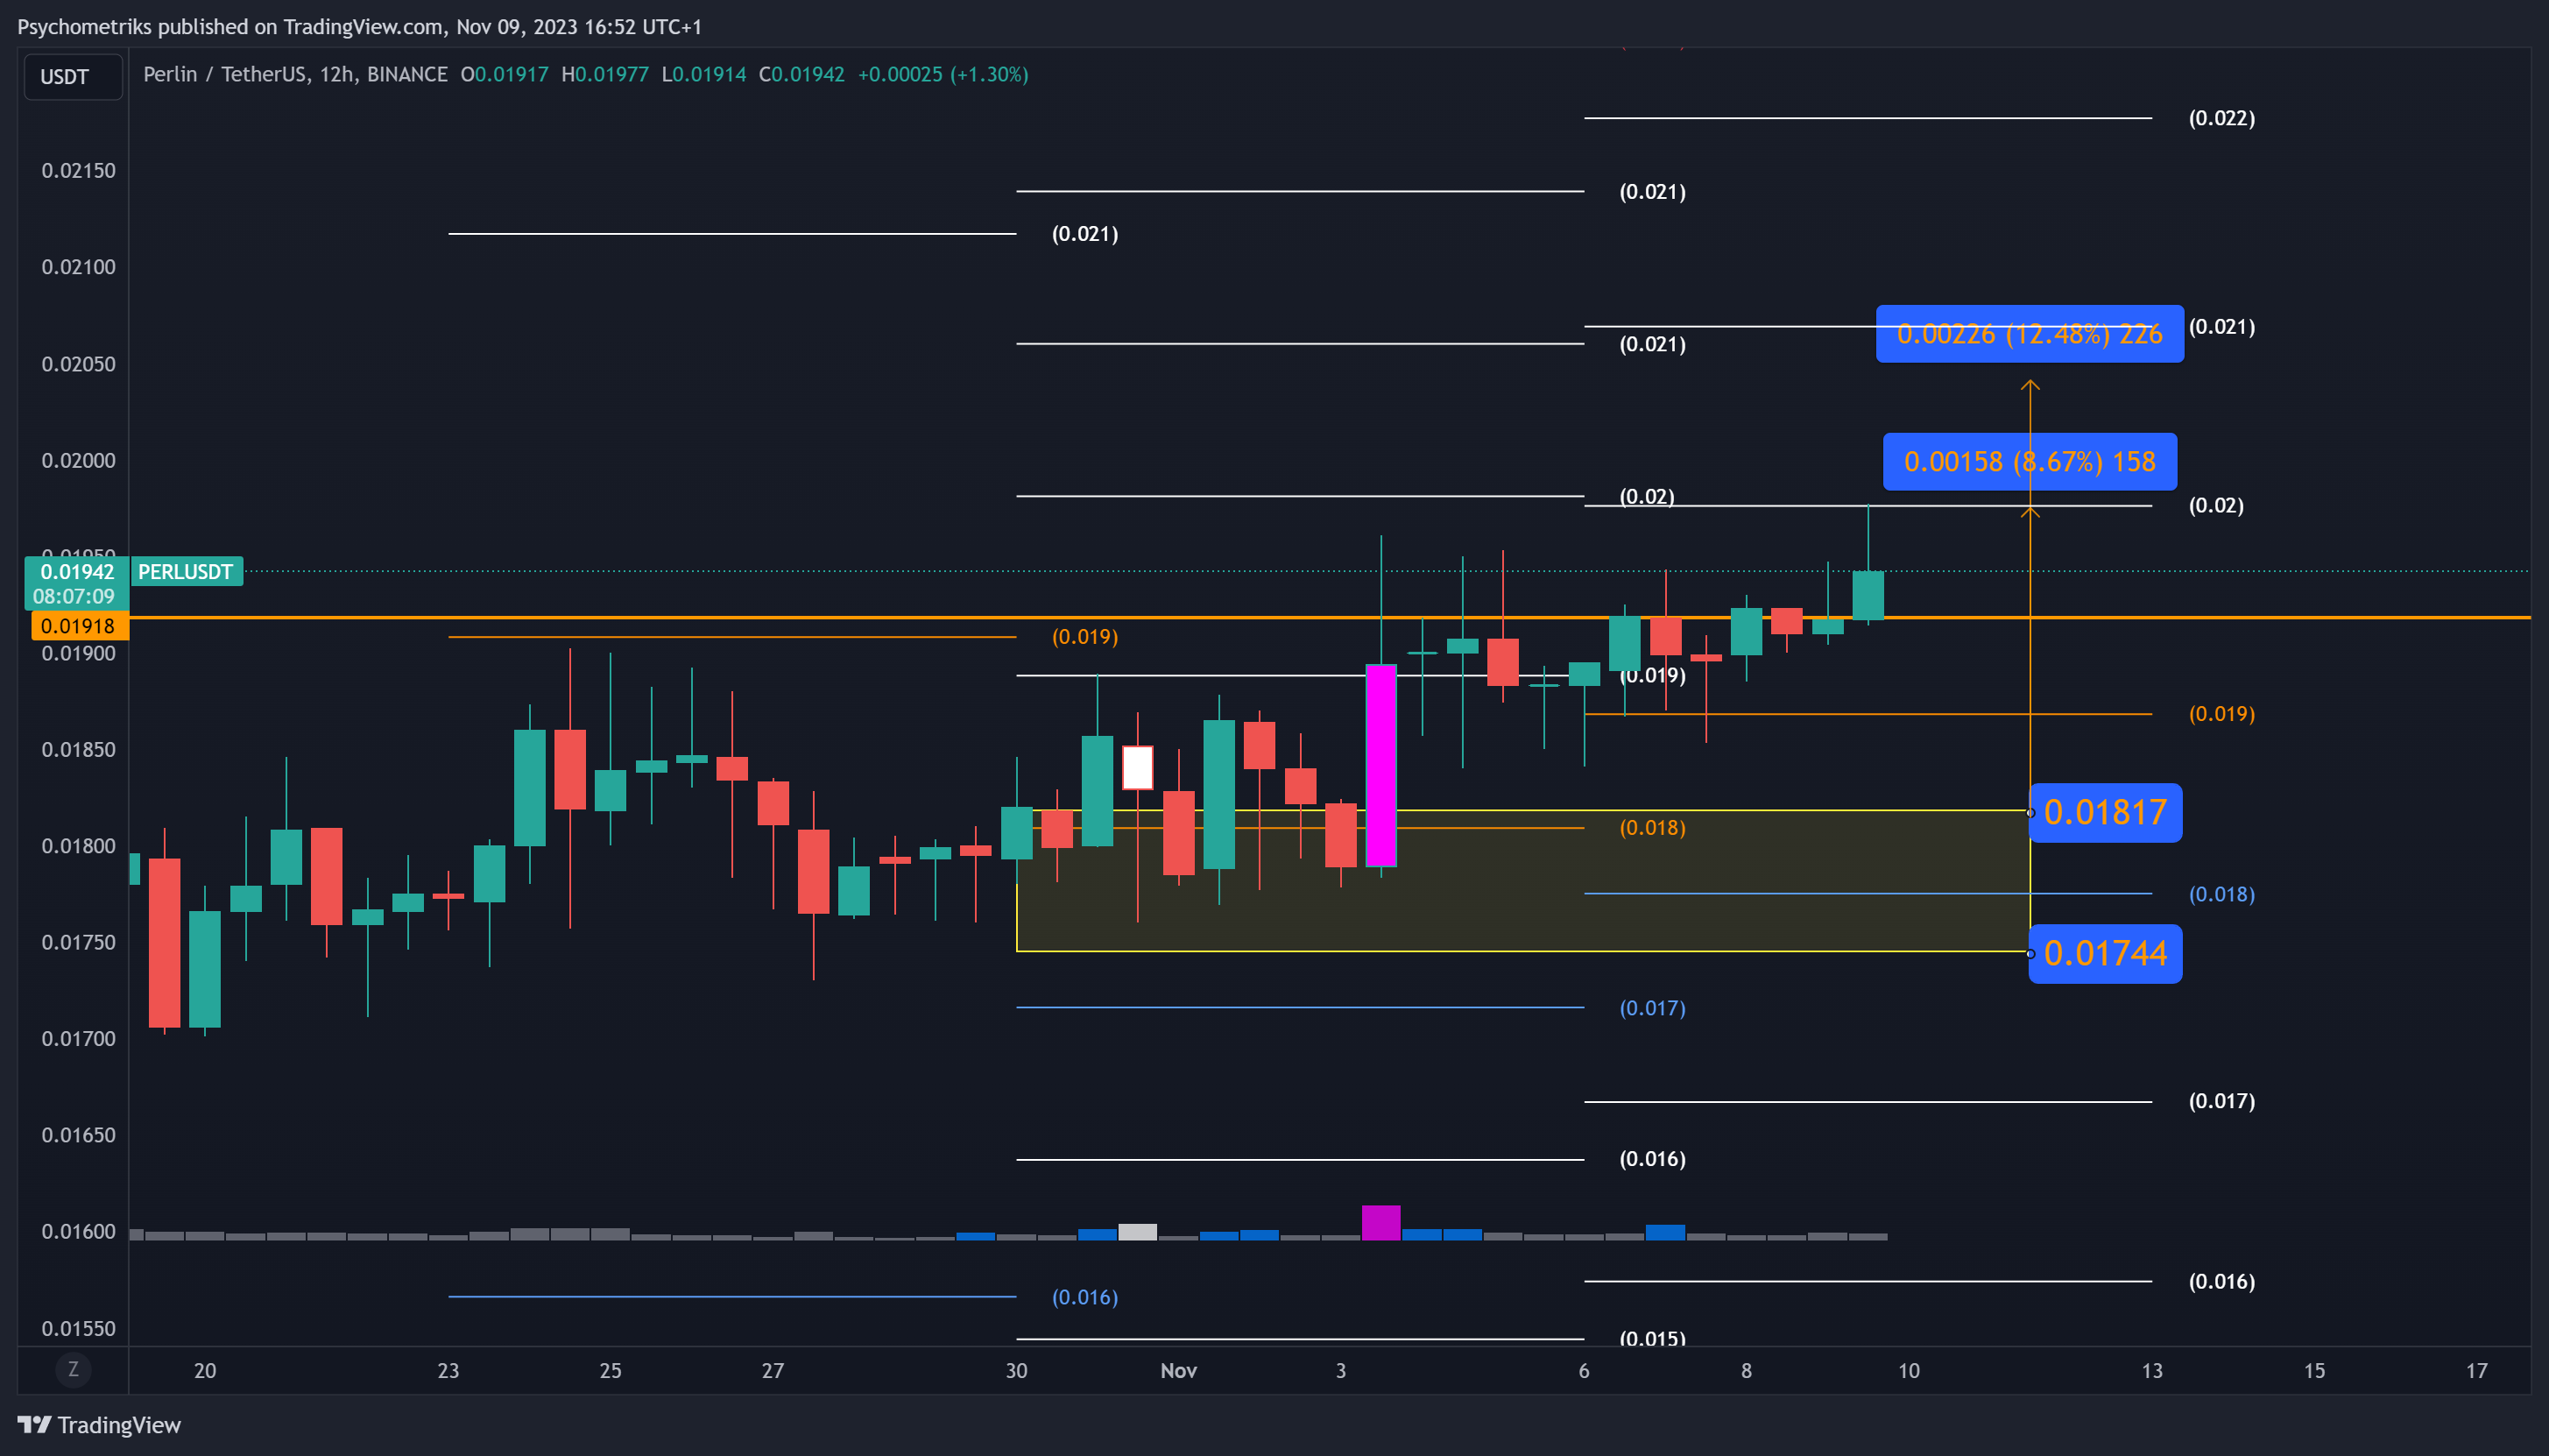Image resolution: width=2549 pixels, height=1456 pixels.
Task: Click the magenta volume bar
Action: coord(1380,1223)
